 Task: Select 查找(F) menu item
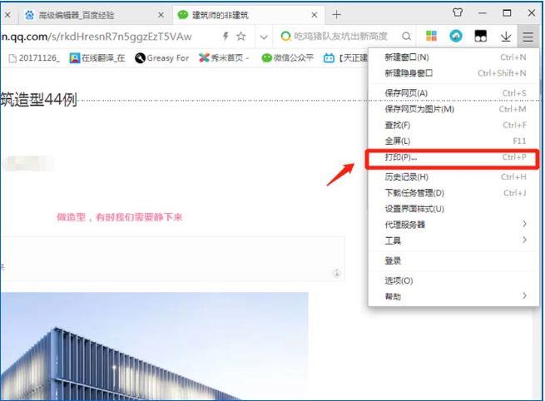click(x=454, y=125)
